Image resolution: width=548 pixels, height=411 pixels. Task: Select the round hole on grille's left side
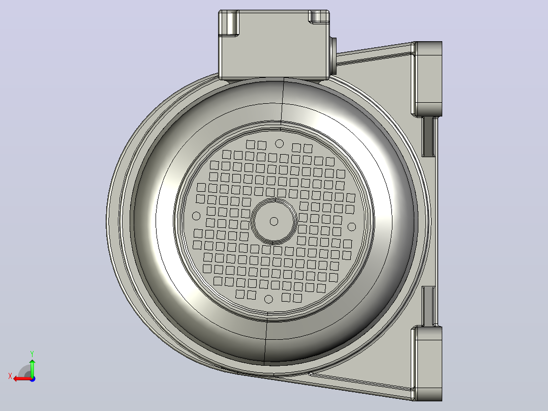(196, 216)
